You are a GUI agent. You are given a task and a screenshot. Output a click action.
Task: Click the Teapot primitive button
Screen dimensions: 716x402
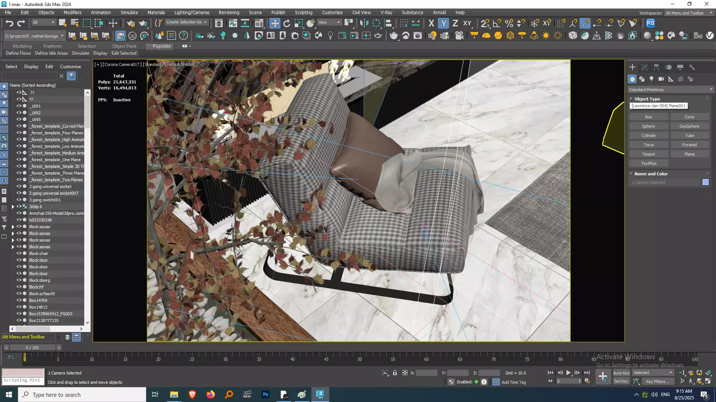click(649, 154)
